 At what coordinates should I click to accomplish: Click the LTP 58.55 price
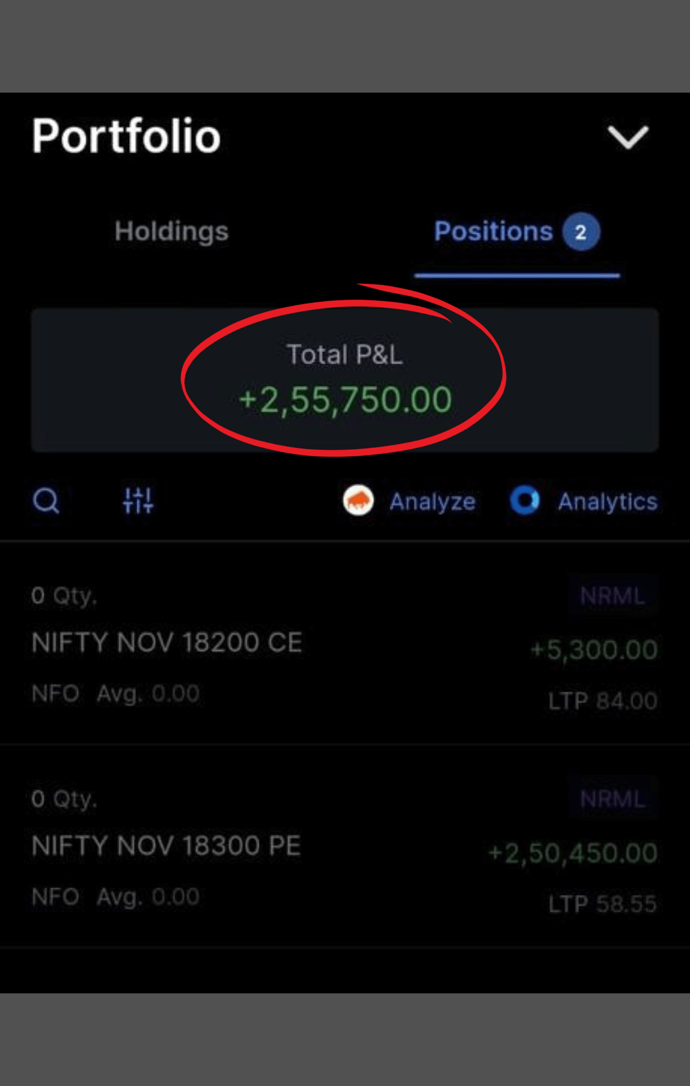click(602, 904)
